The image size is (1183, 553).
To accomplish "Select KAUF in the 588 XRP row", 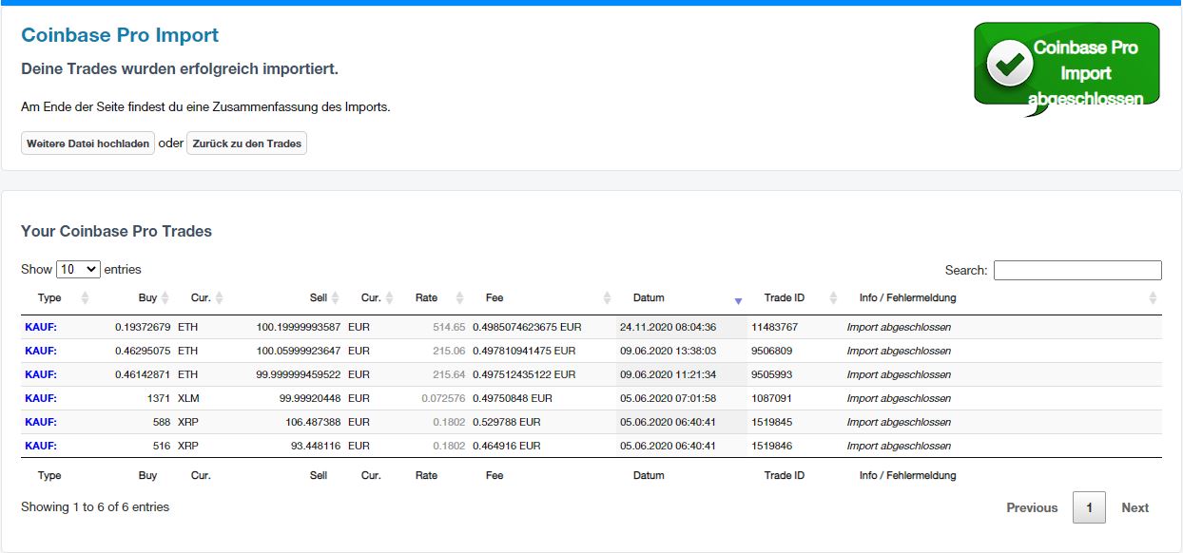I will pos(41,422).
